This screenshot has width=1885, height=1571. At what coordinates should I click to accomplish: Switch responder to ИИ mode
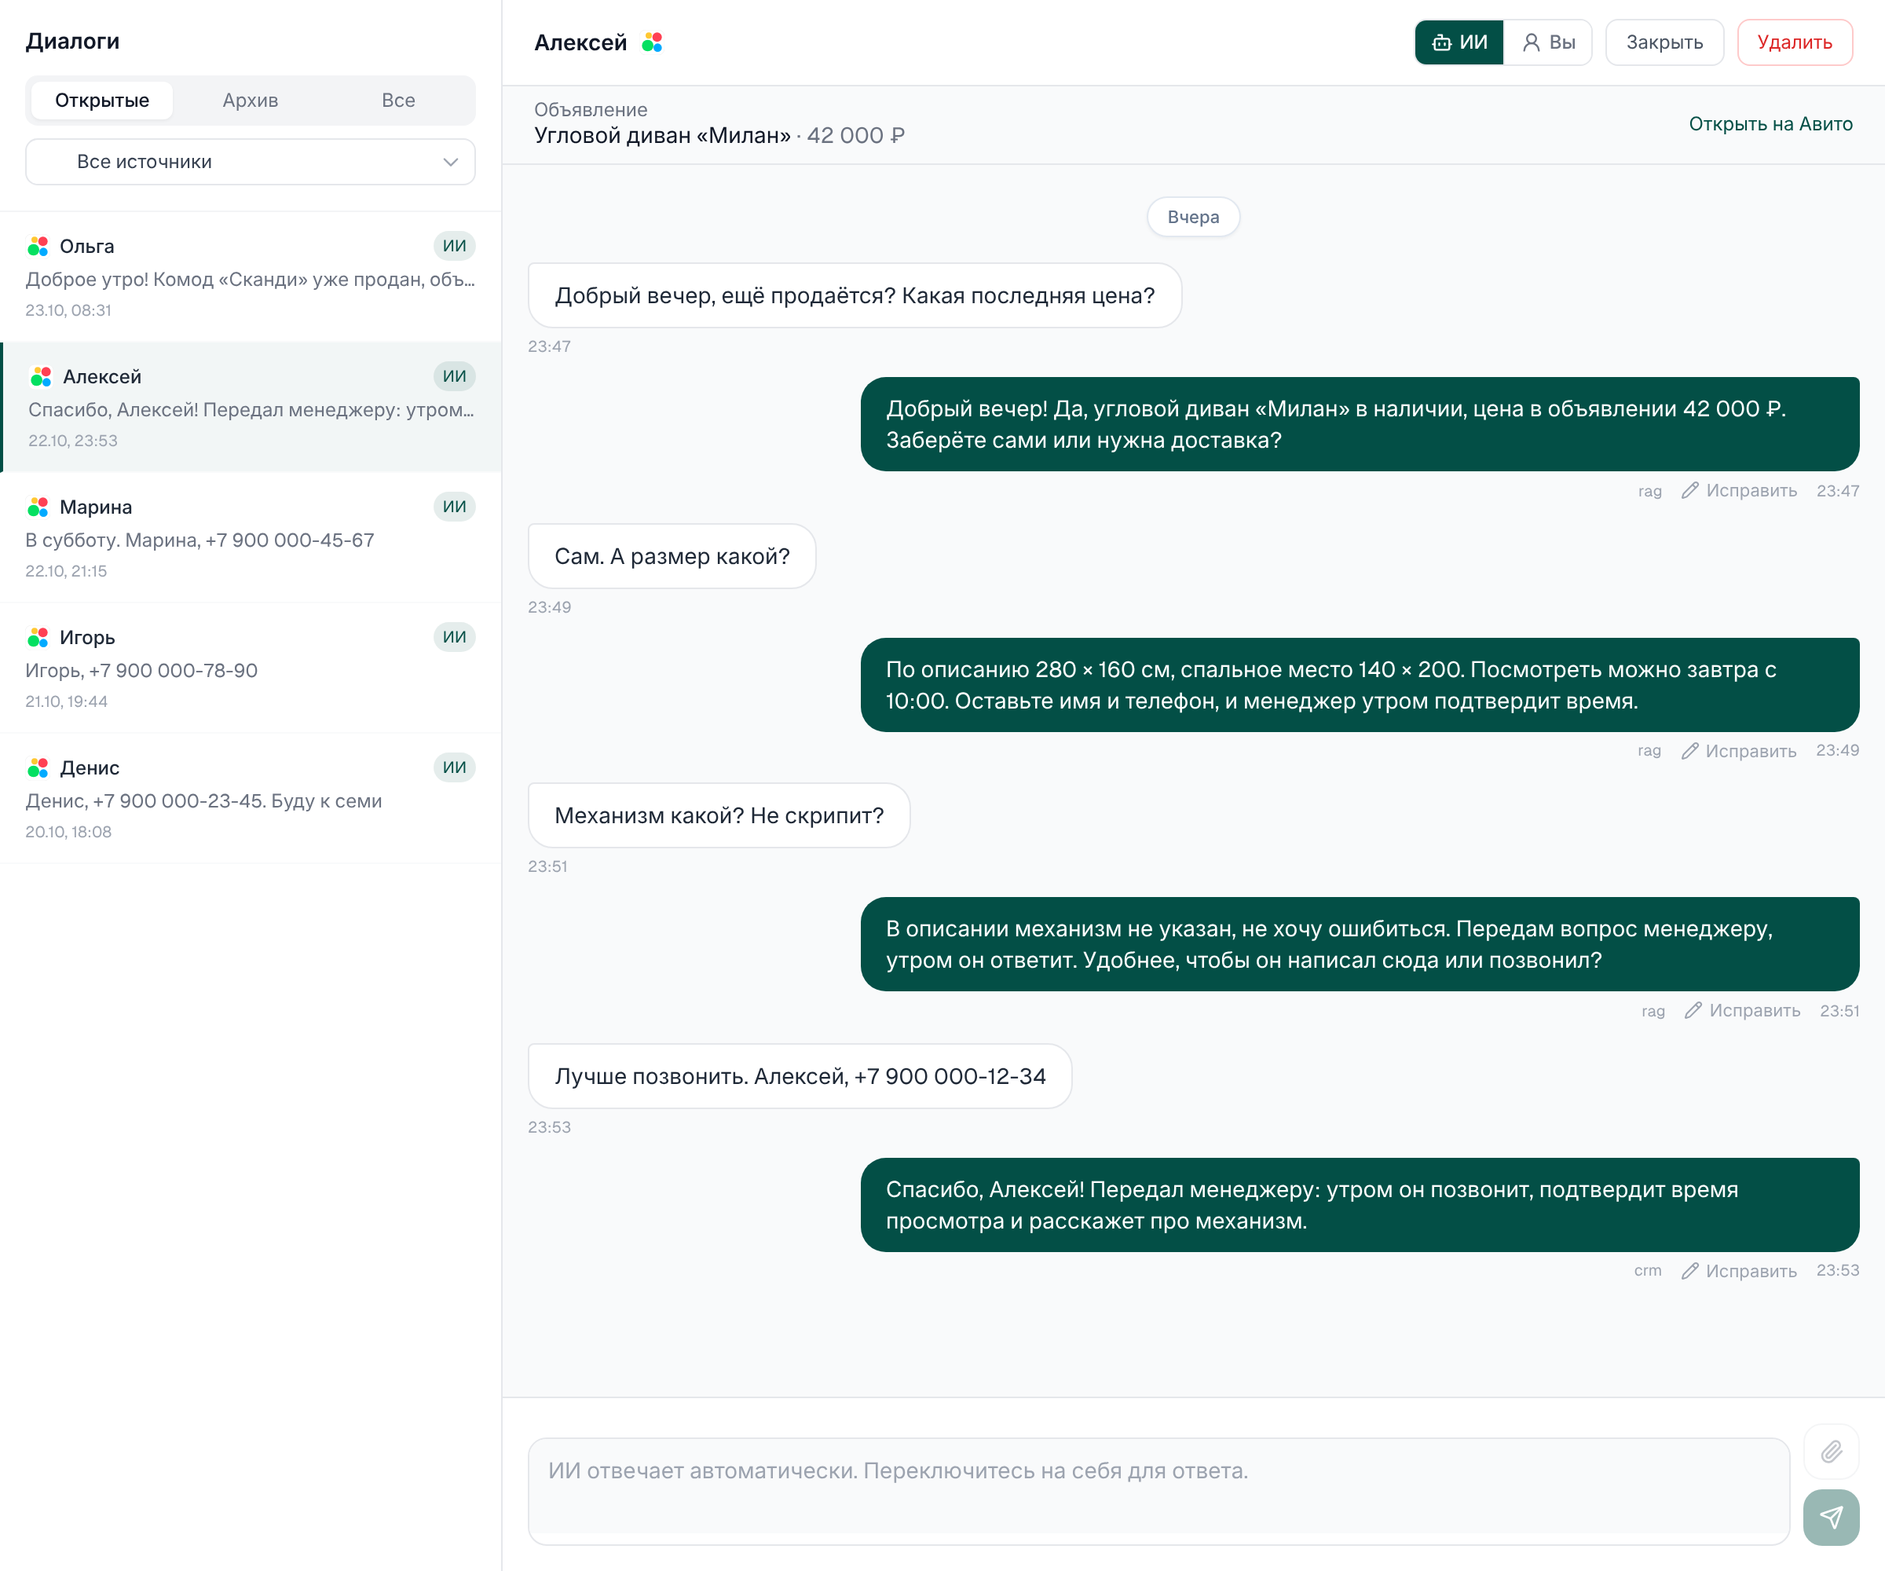[1459, 42]
